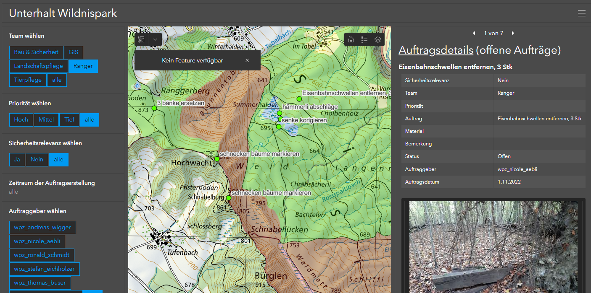The height and width of the screenshot is (293, 591).
Task: Click 'Nein' value in the details table
Action: [x=503, y=80]
